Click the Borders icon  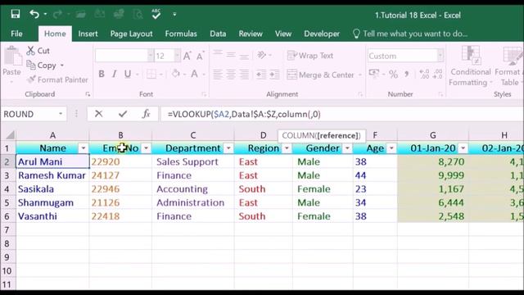point(151,74)
